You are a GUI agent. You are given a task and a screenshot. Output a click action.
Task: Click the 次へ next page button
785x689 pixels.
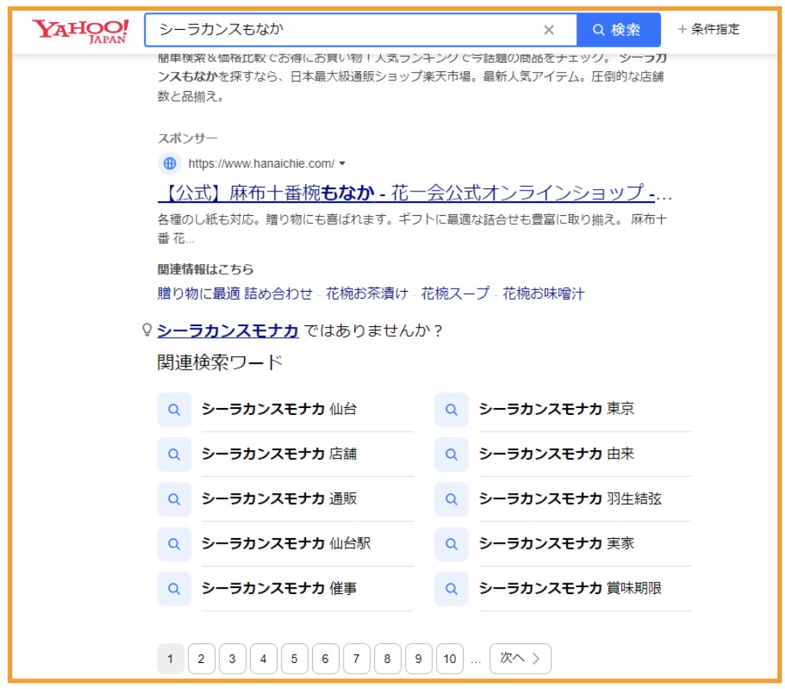click(520, 658)
